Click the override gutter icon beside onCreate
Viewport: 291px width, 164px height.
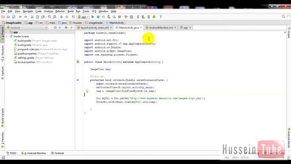78,80
